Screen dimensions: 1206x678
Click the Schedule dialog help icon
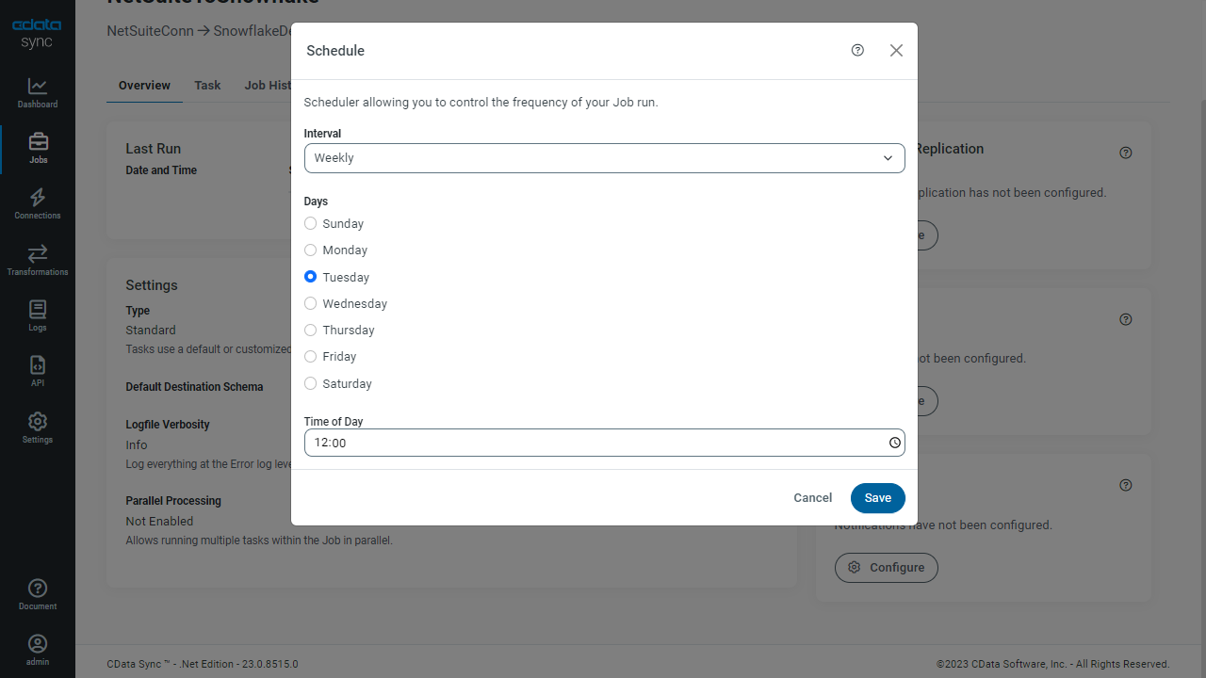click(x=857, y=51)
